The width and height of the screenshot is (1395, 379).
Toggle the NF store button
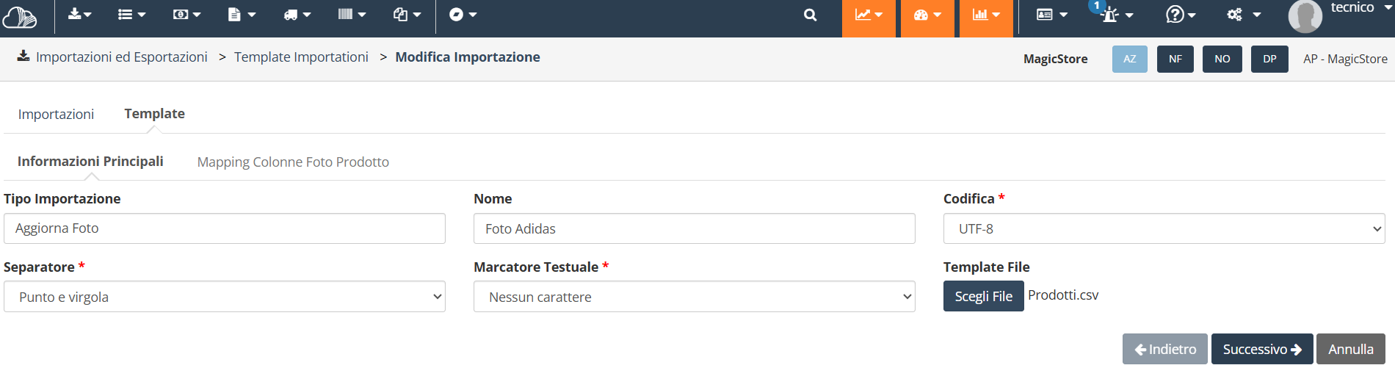[x=1175, y=59]
